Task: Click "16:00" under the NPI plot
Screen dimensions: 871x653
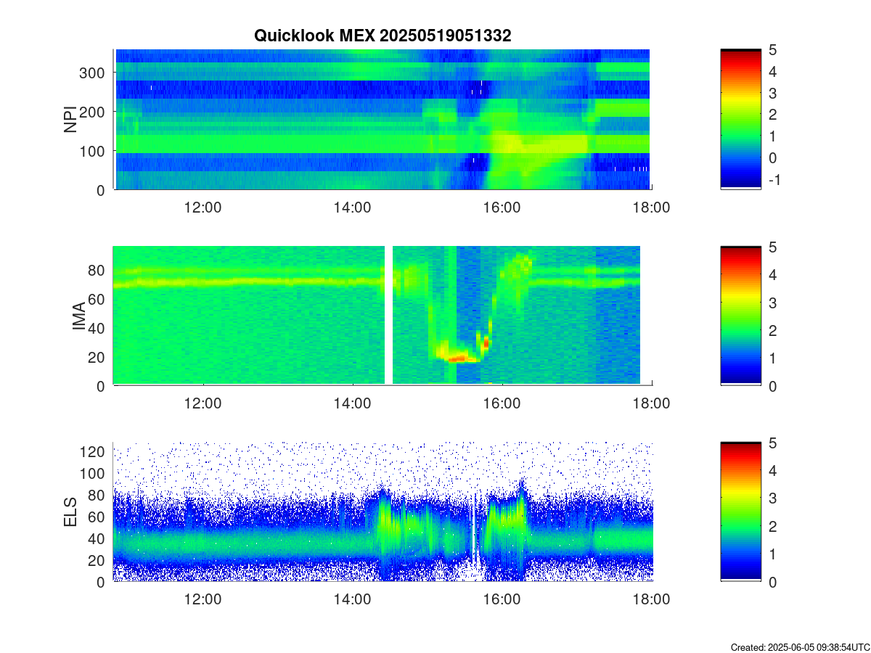Action: pos(502,208)
